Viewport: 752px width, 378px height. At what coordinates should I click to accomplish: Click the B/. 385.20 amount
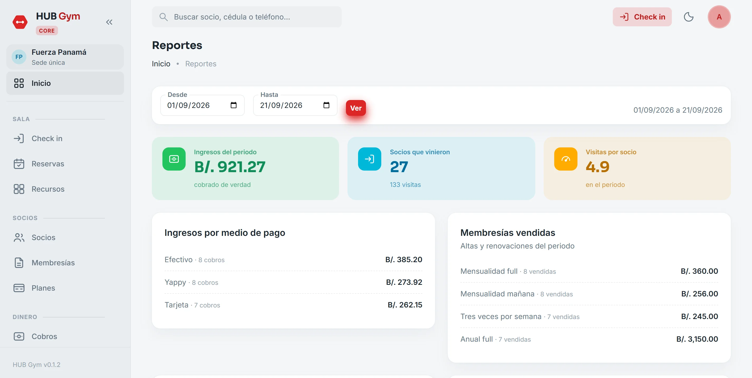pyautogui.click(x=404, y=260)
